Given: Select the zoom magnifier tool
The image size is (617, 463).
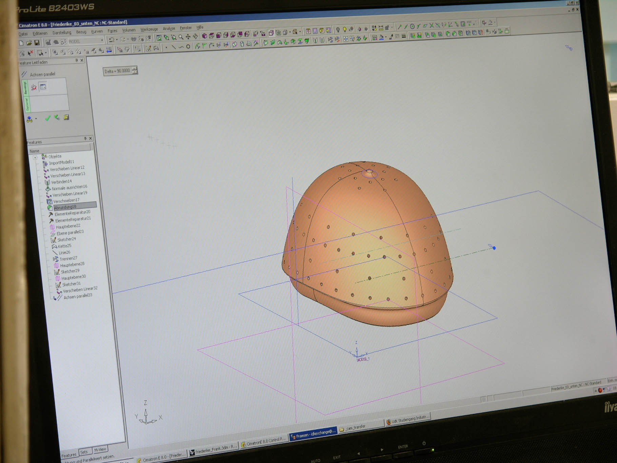Looking at the screenshot, I should pos(181,37).
